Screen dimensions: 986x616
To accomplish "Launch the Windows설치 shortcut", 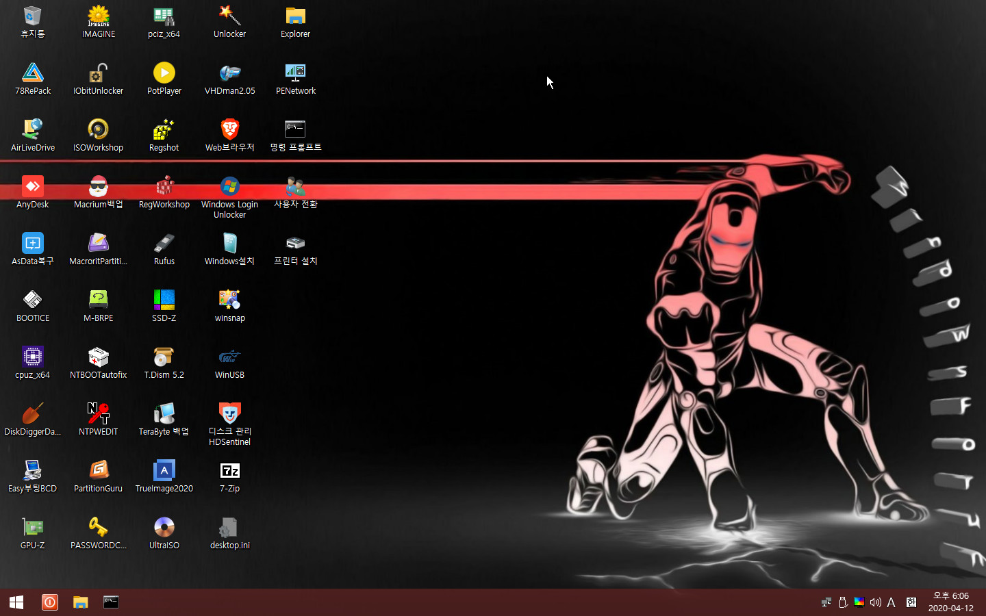I will coord(230,249).
